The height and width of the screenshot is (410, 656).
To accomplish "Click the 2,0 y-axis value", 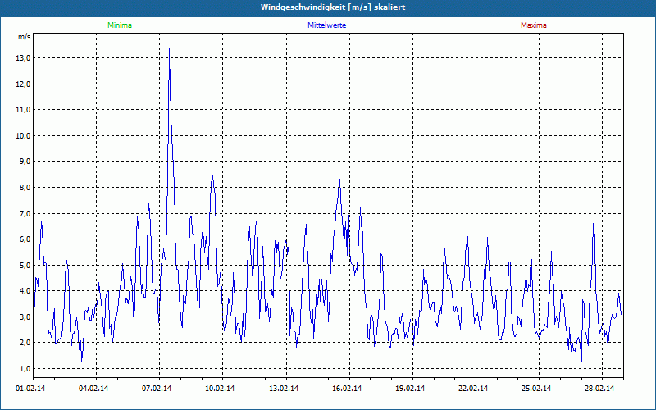I will (25, 343).
